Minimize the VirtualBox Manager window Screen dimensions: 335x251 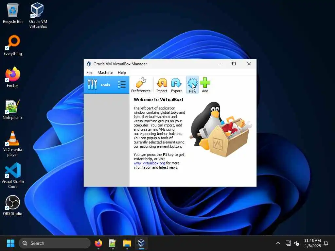[219, 64]
